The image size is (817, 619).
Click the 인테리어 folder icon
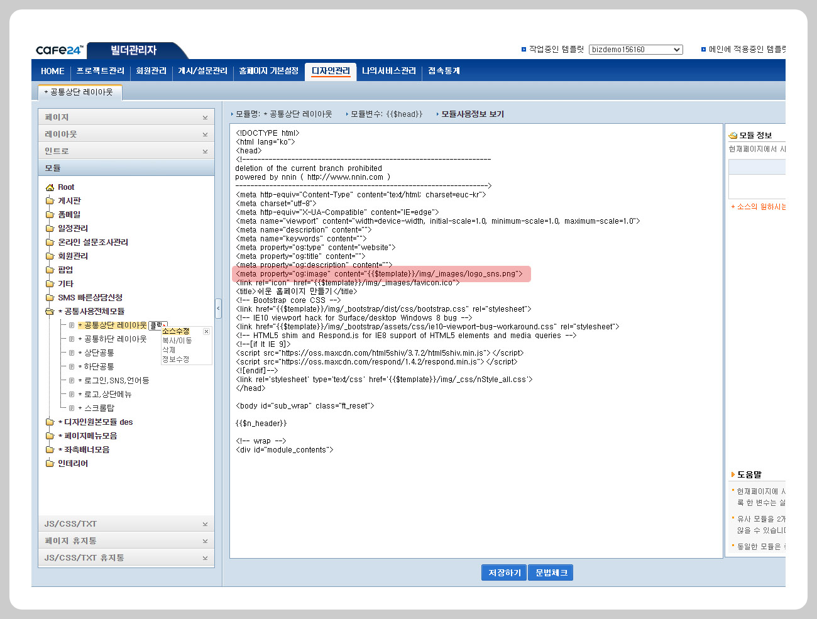pyautogui.click(x=50, y=464)
